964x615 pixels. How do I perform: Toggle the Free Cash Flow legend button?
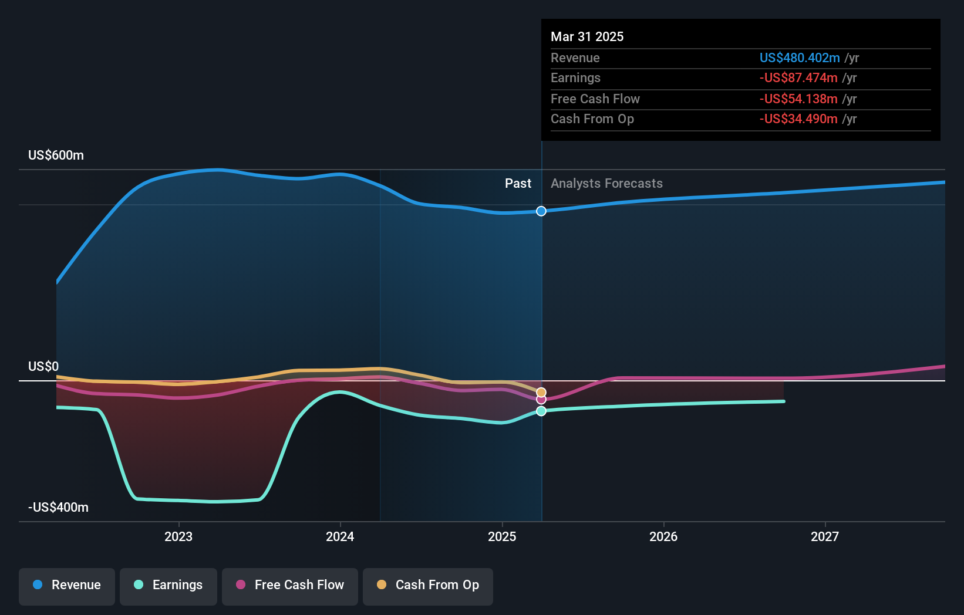coord(290,586)
